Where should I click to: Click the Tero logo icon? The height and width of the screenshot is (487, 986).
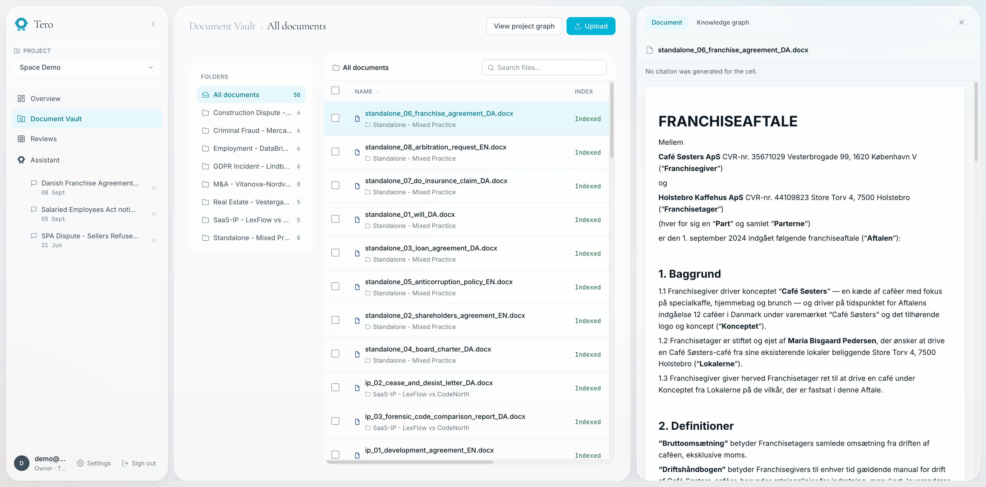coord(21,24)
